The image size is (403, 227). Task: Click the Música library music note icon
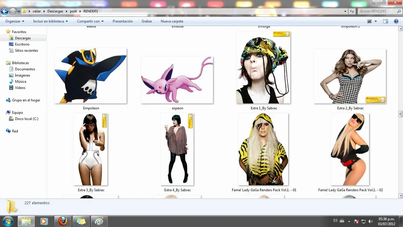click(11, 82)
